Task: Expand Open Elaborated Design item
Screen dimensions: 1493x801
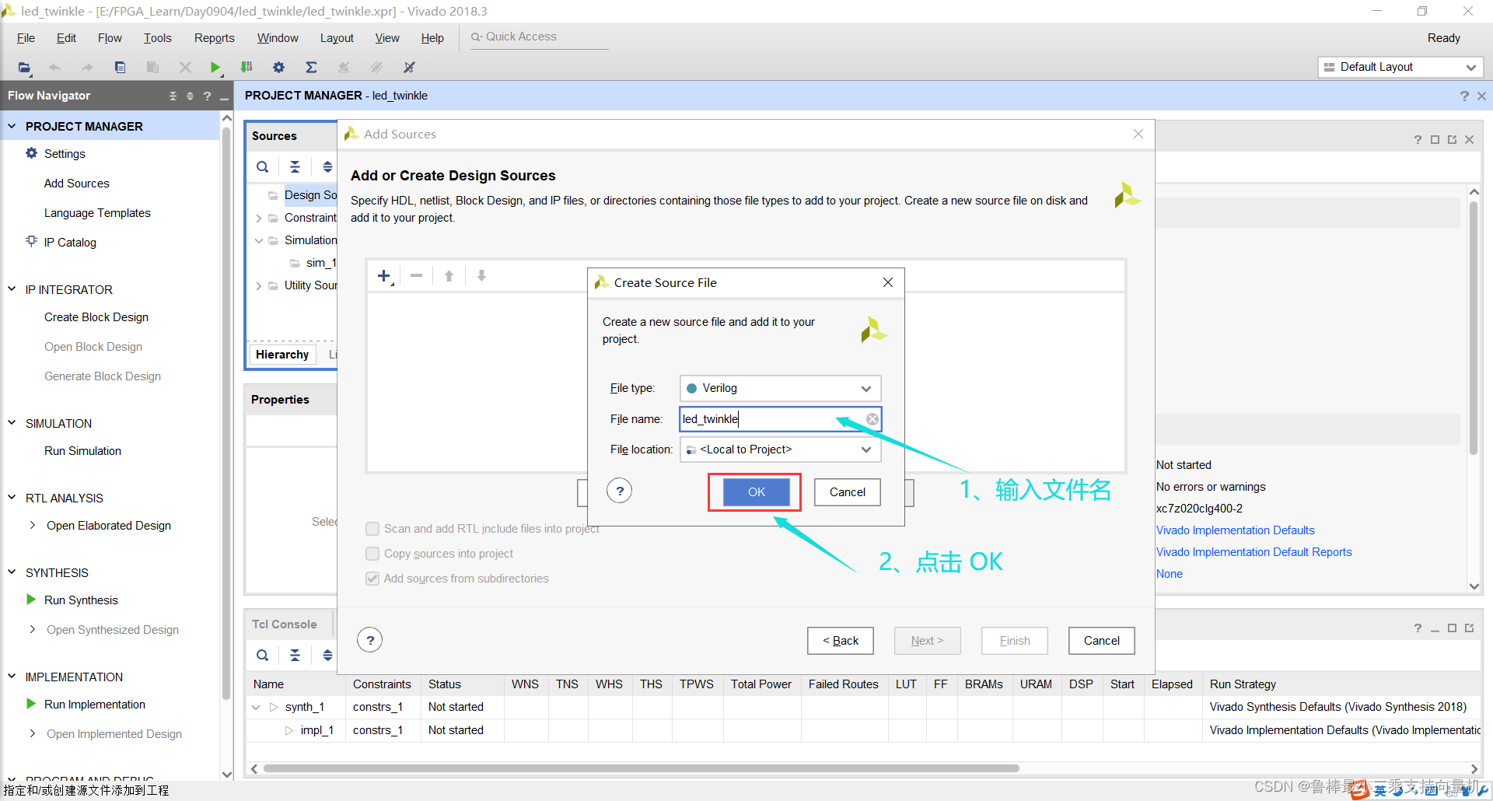Action: [32, 525]
